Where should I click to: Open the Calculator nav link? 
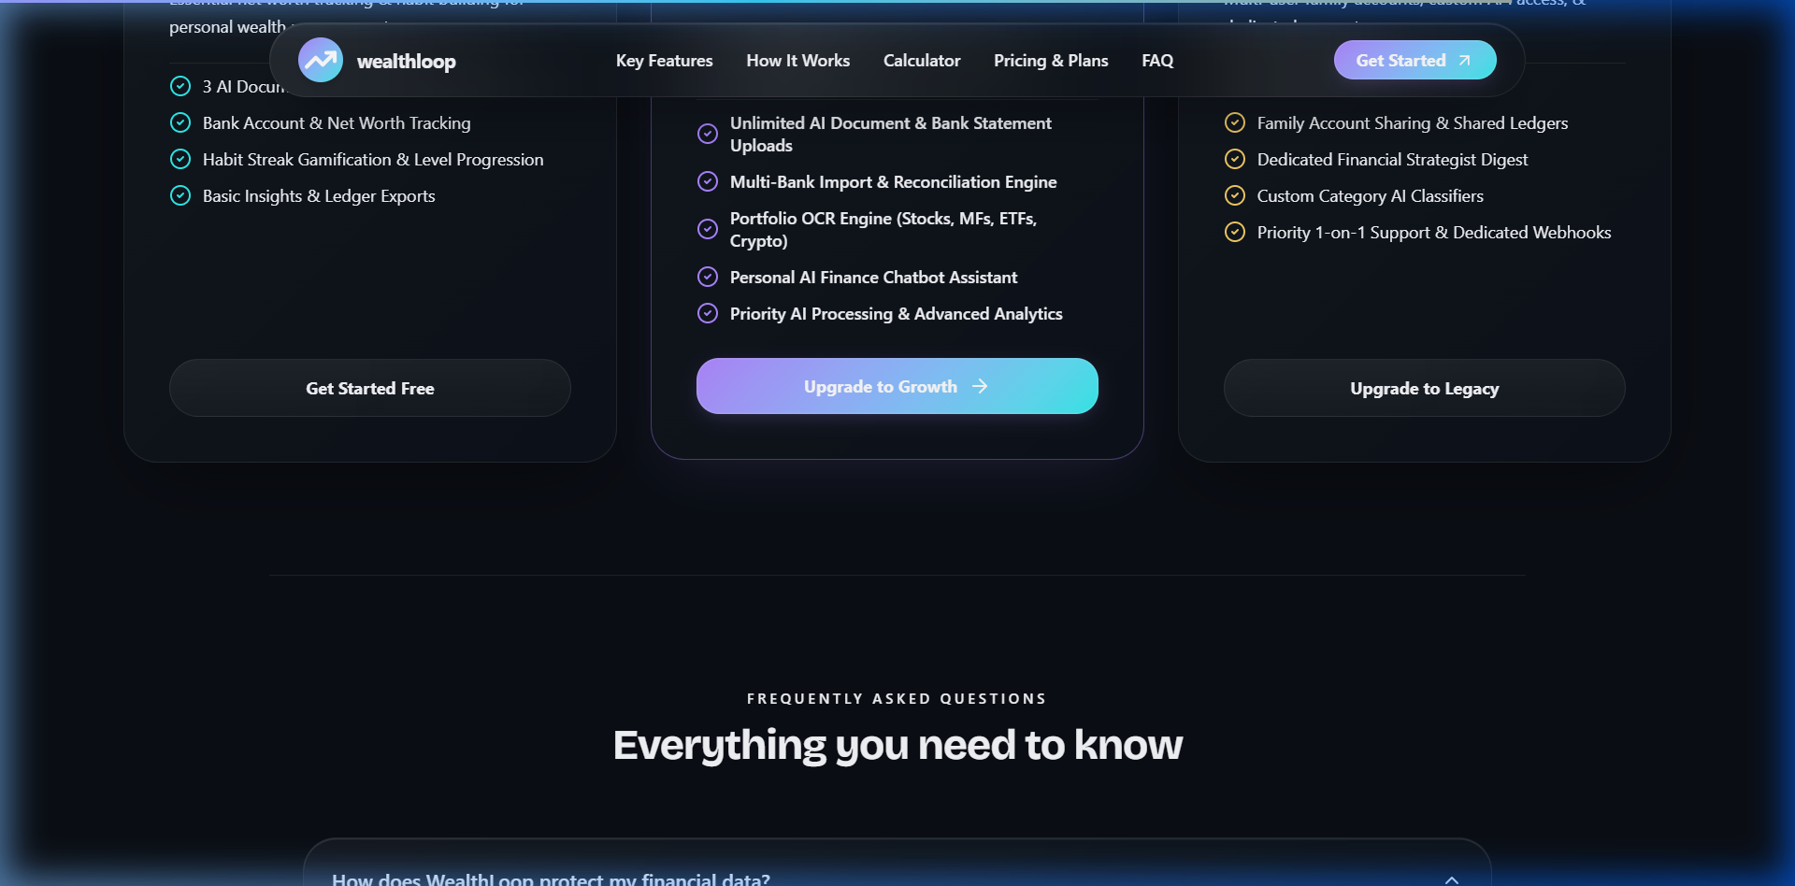click(x=922, y=61)
